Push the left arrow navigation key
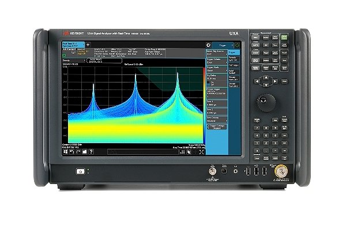The height and width of the screenshot is (225, 346). pos(257,81)
